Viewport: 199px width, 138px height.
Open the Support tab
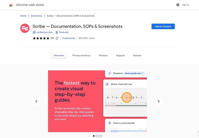(x=121, y=55)
